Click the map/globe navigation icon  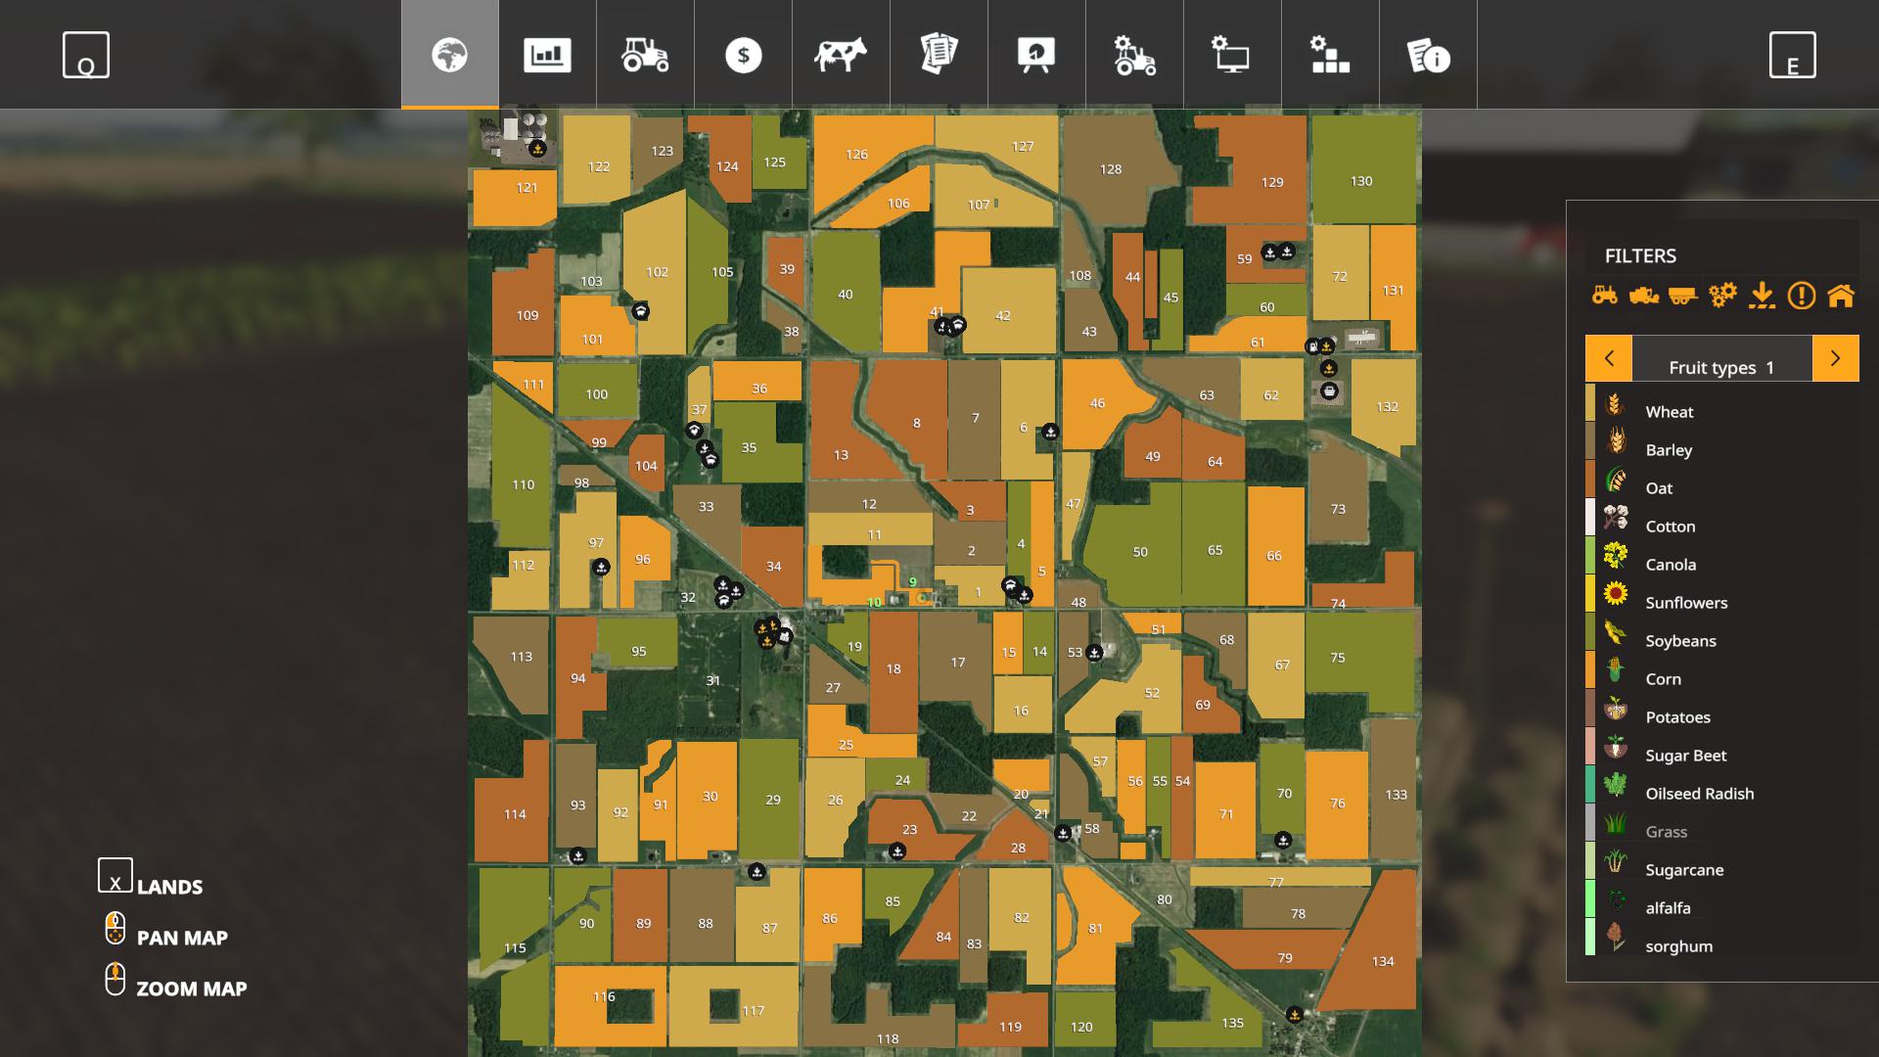pos(449,54)
